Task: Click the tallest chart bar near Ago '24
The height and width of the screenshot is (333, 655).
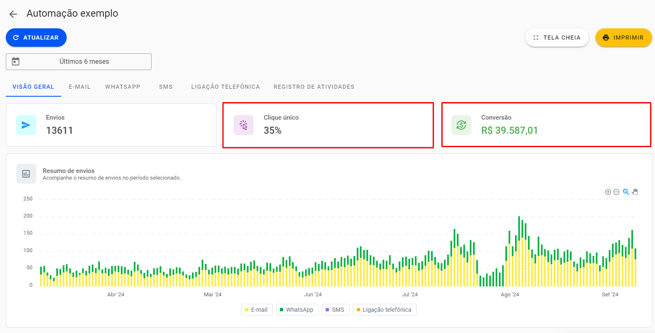Action: 519,251
